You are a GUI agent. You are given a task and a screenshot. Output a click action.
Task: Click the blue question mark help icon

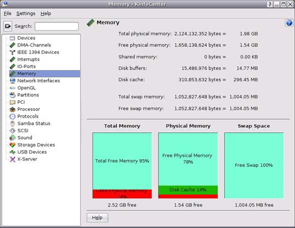[x=289, y=23]
